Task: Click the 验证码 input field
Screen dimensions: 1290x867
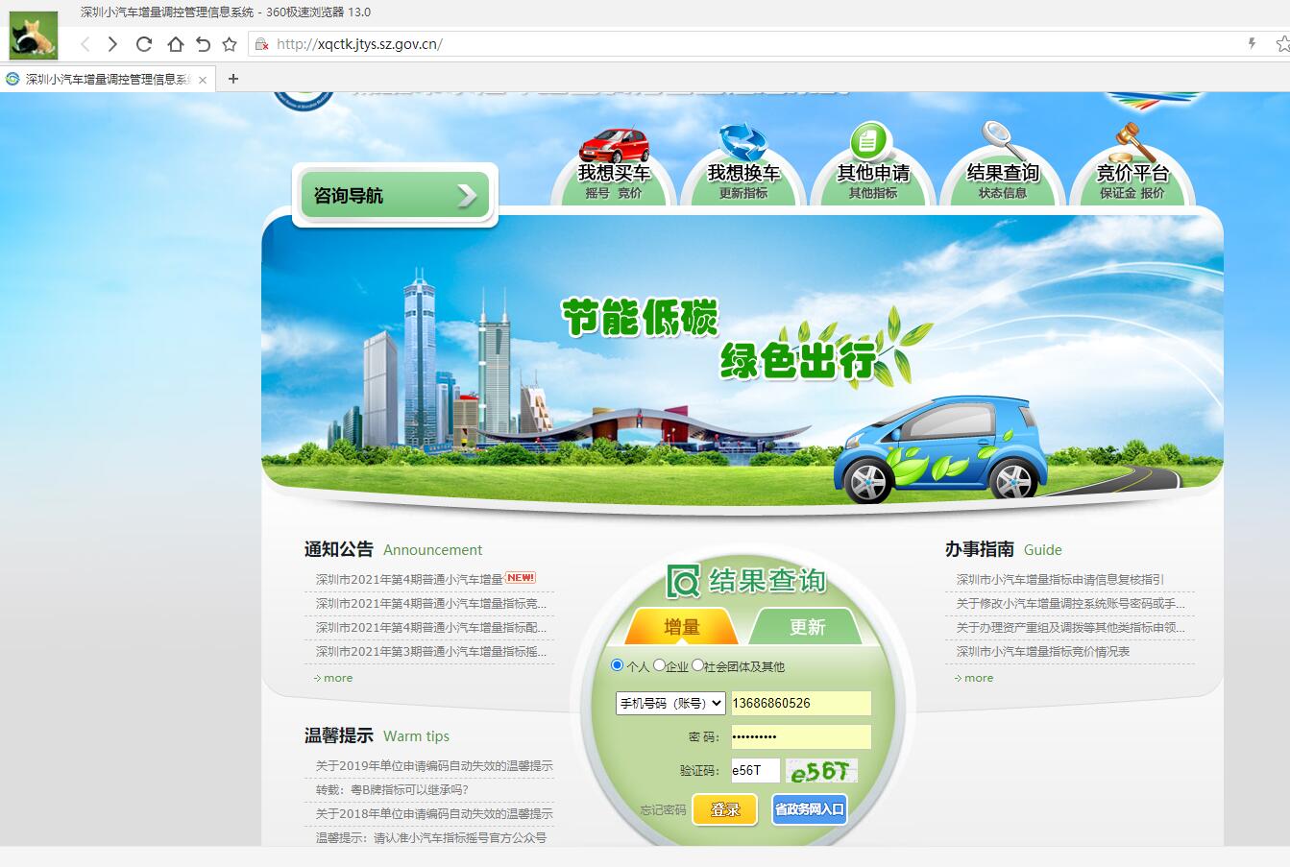Action: [755, 770]
